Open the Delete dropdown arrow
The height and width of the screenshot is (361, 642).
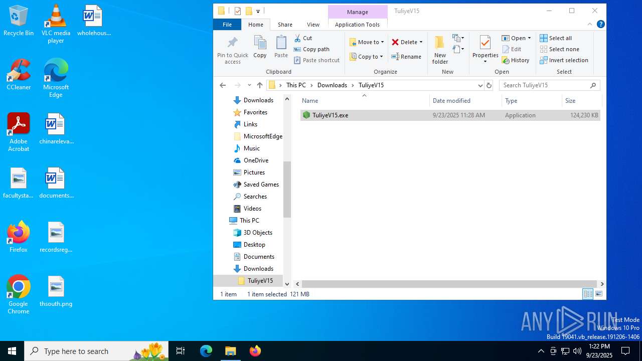point(421,42)
